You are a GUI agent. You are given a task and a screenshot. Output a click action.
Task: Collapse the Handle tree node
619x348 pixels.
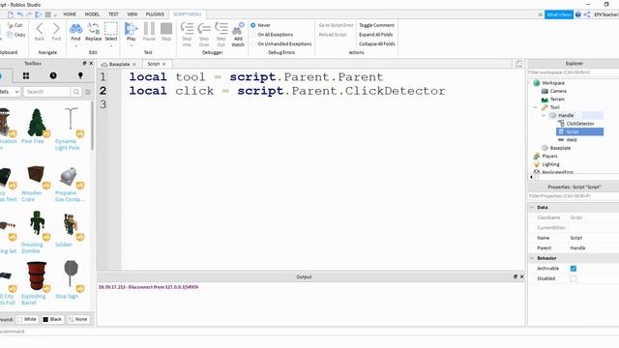(544, 115)
